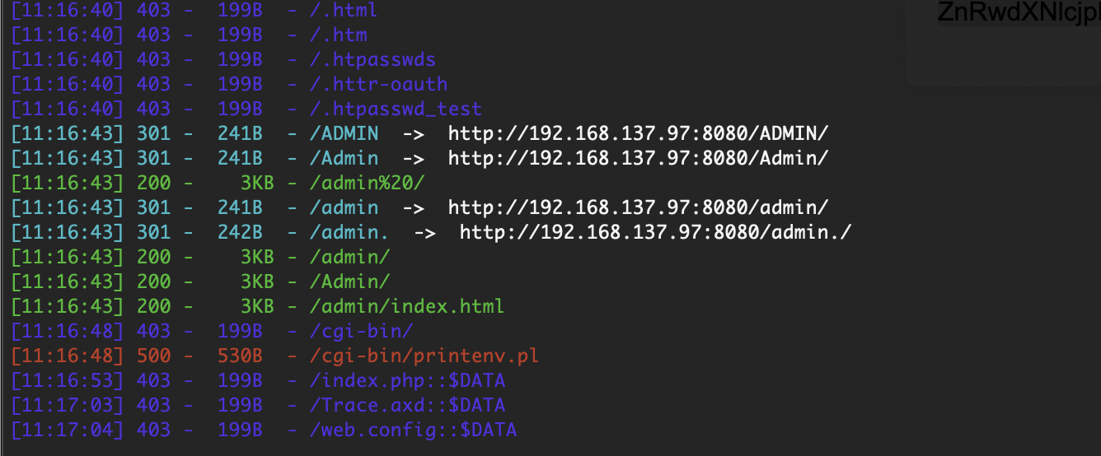Click the /.httr-oauth path text

pos(378,84)
